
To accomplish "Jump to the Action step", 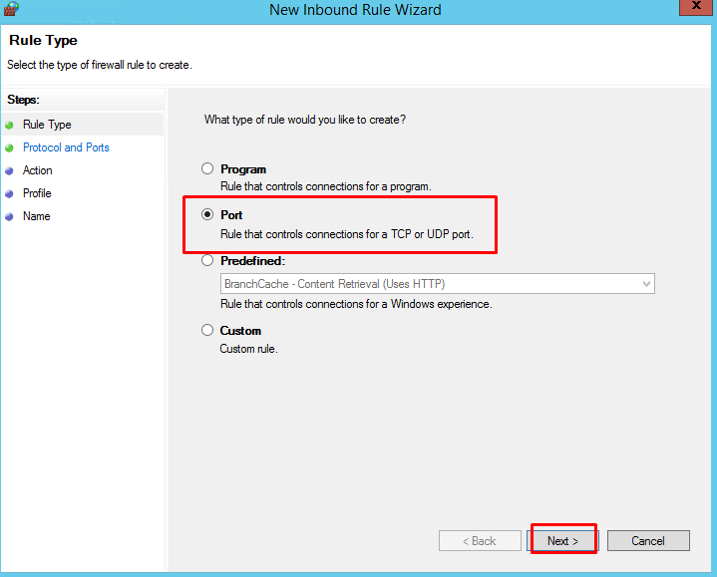I will tap(38, 170).
